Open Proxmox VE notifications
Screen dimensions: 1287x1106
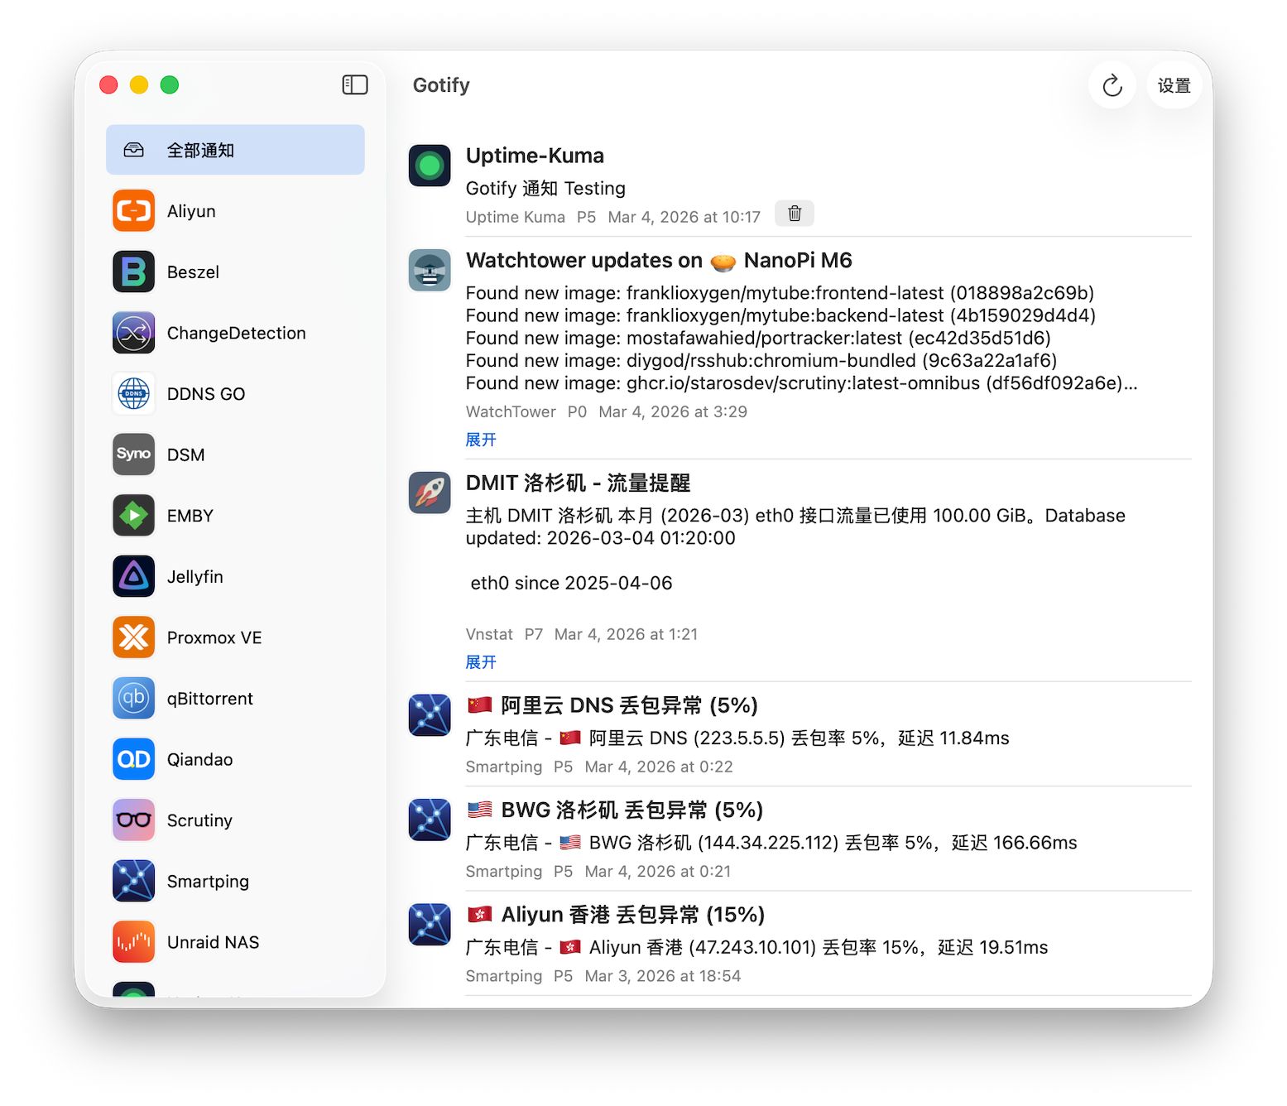point(213,637)
